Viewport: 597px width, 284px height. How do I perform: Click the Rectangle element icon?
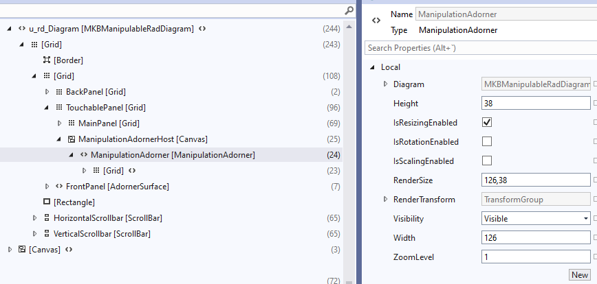coord(47,202)
